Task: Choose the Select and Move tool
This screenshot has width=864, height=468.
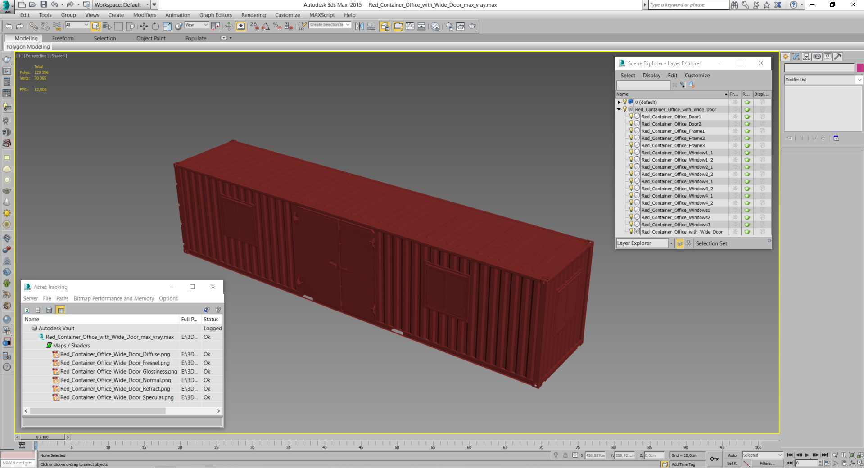Action: pyautogui.click(x=144, y=26)
